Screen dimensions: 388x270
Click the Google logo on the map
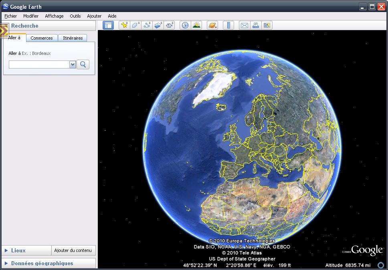click(367, 250)
